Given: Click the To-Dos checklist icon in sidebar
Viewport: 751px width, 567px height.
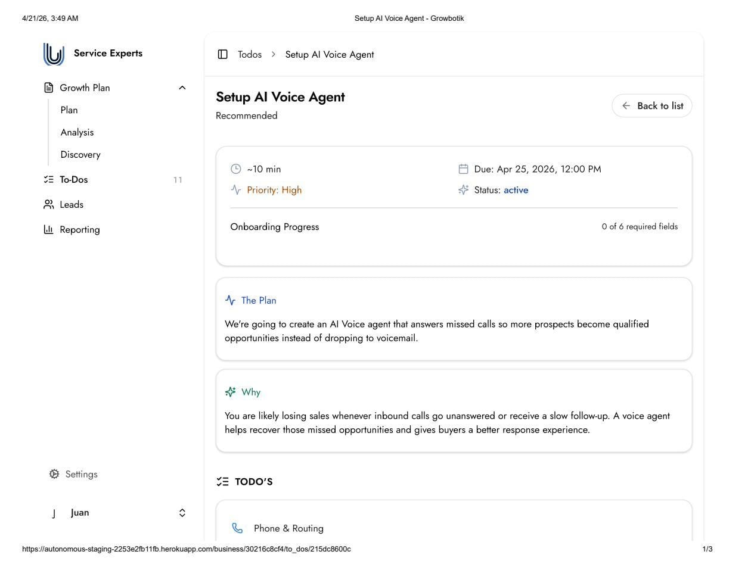Looking at the screenshot, I should pyautogui.click(x=48, y=179).
